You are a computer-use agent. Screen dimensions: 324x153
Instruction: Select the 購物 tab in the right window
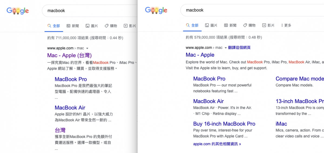[249, 25]
